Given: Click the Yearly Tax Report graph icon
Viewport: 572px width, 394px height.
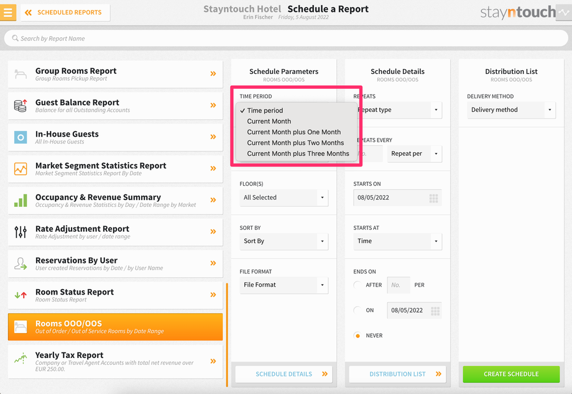Looking at the screenshot, I should [x=21, y=358].
